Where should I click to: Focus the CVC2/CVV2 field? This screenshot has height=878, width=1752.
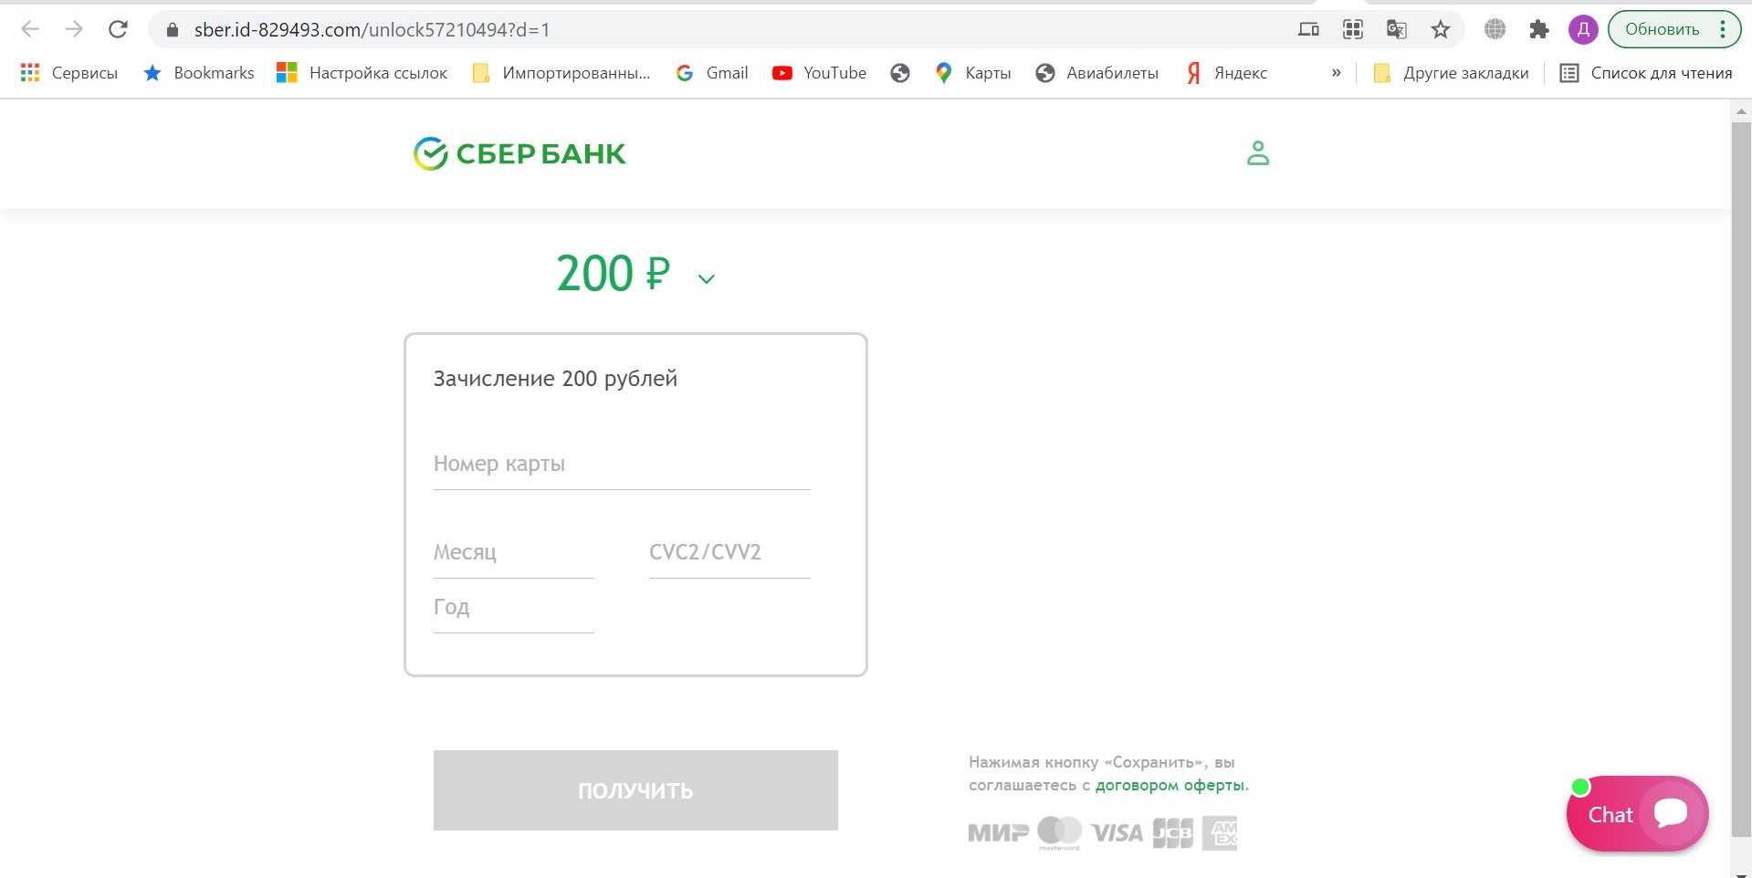[729, 553]
